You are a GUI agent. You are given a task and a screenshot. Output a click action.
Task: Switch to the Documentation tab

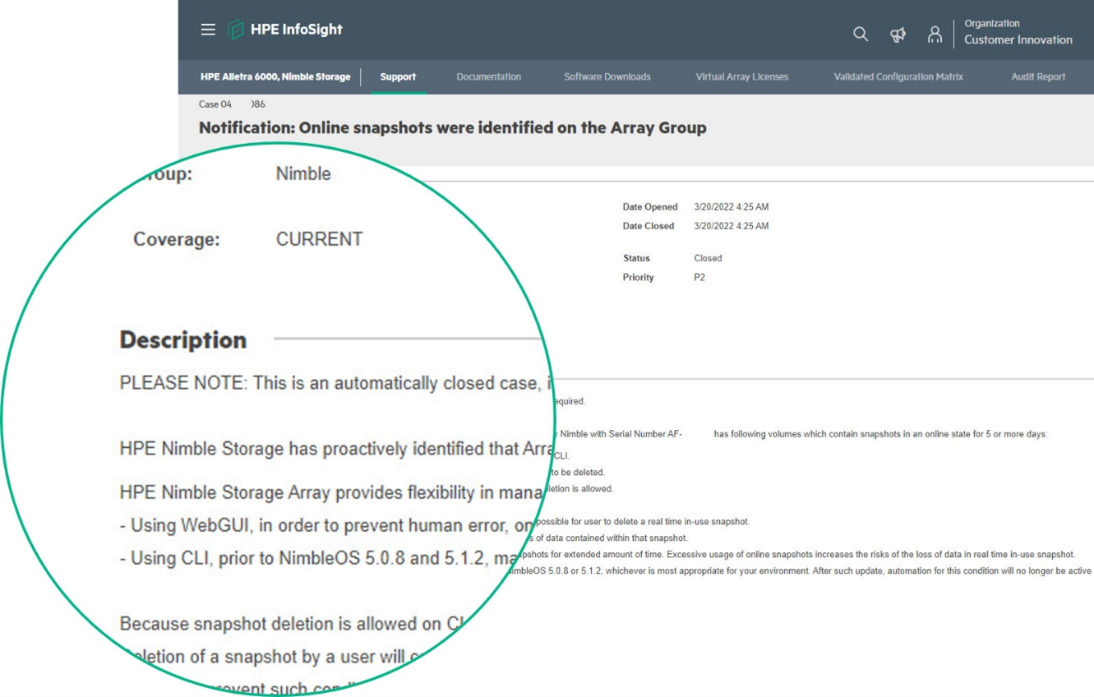coord(488,76)
